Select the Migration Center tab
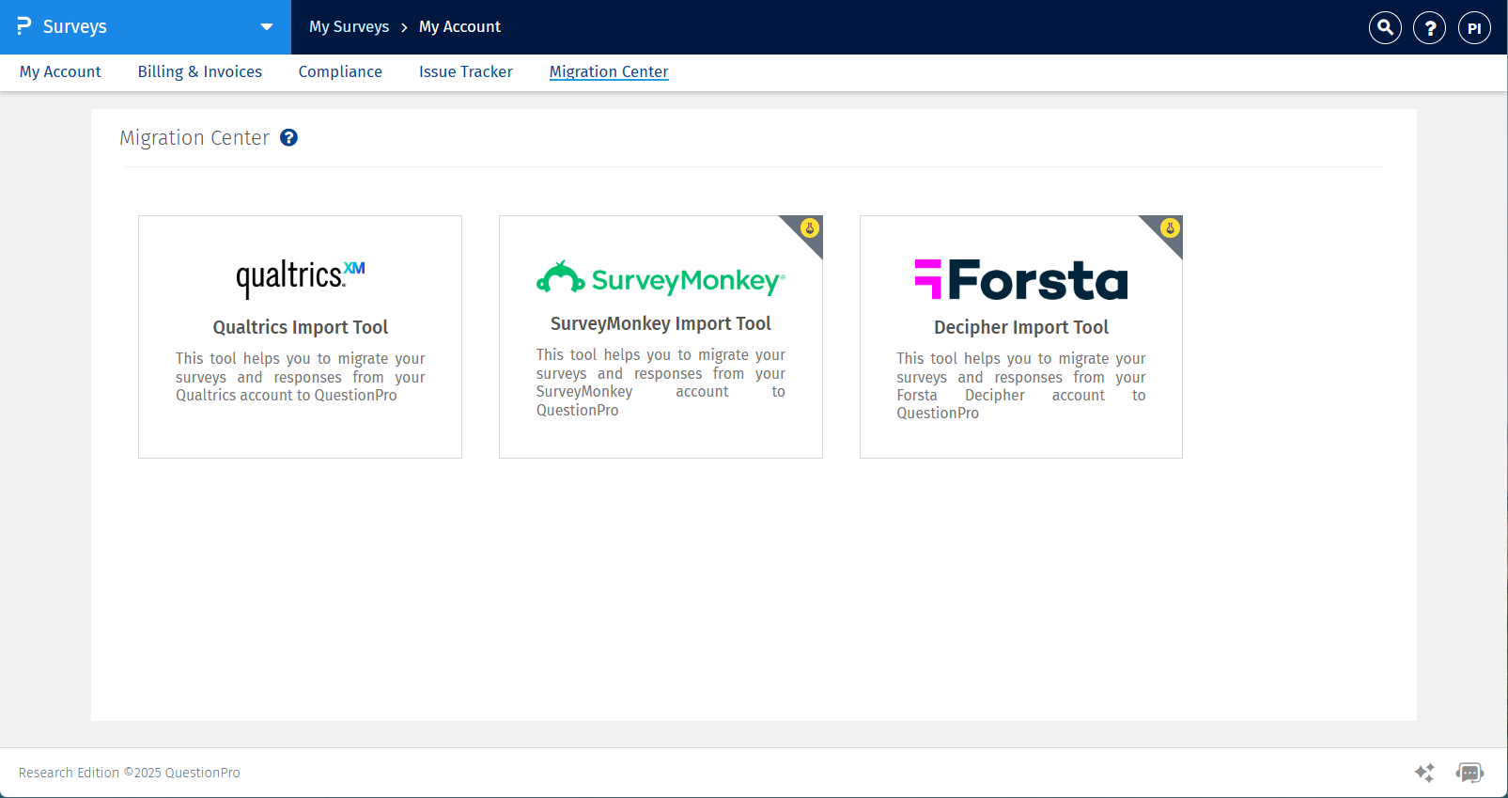The height and width of the screenshot is (798, 1508). coord(609,71)
